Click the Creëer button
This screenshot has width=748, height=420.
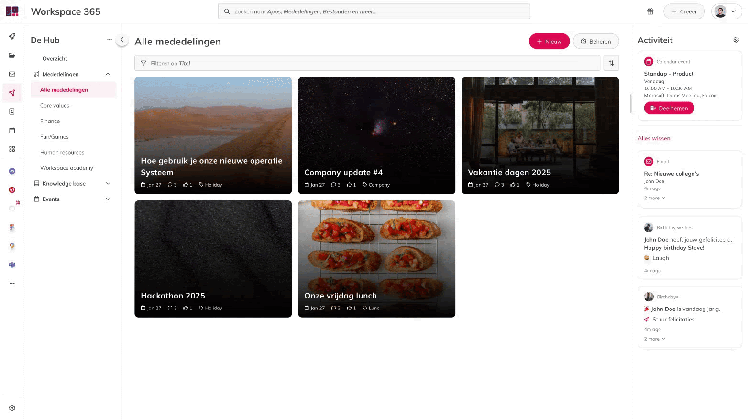pyautogui.click(x=684, y=11)
